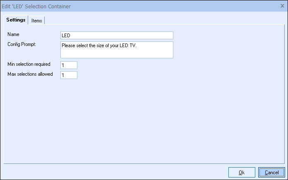Click the "Config Prompt:" label

[x=23, y=44]
